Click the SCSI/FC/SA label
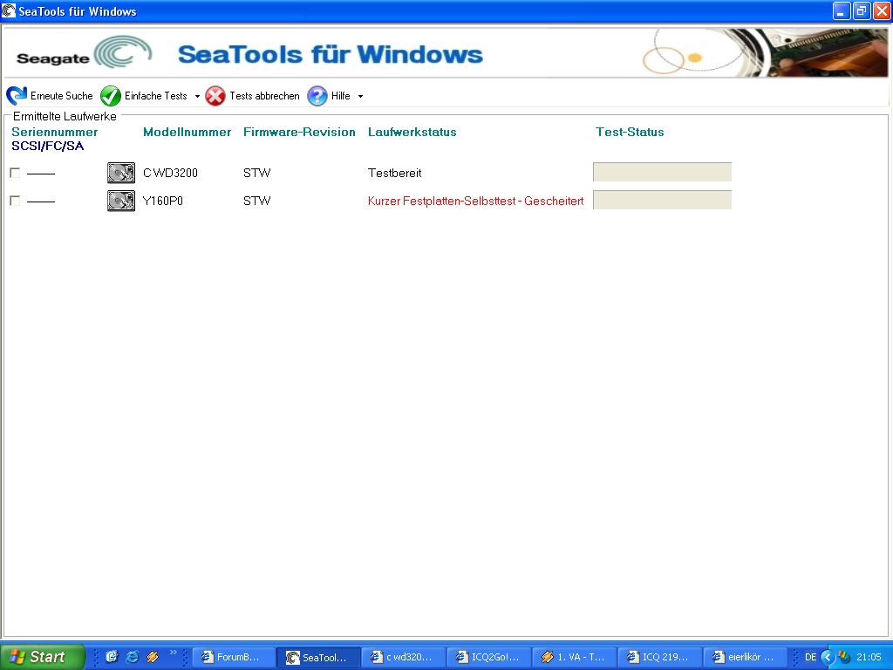The width and height of the screenshot is (893, 670). 48,146
